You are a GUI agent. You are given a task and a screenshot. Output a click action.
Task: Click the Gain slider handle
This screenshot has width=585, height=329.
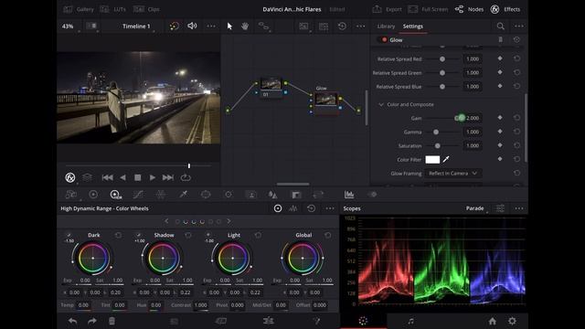click(460, 118)
